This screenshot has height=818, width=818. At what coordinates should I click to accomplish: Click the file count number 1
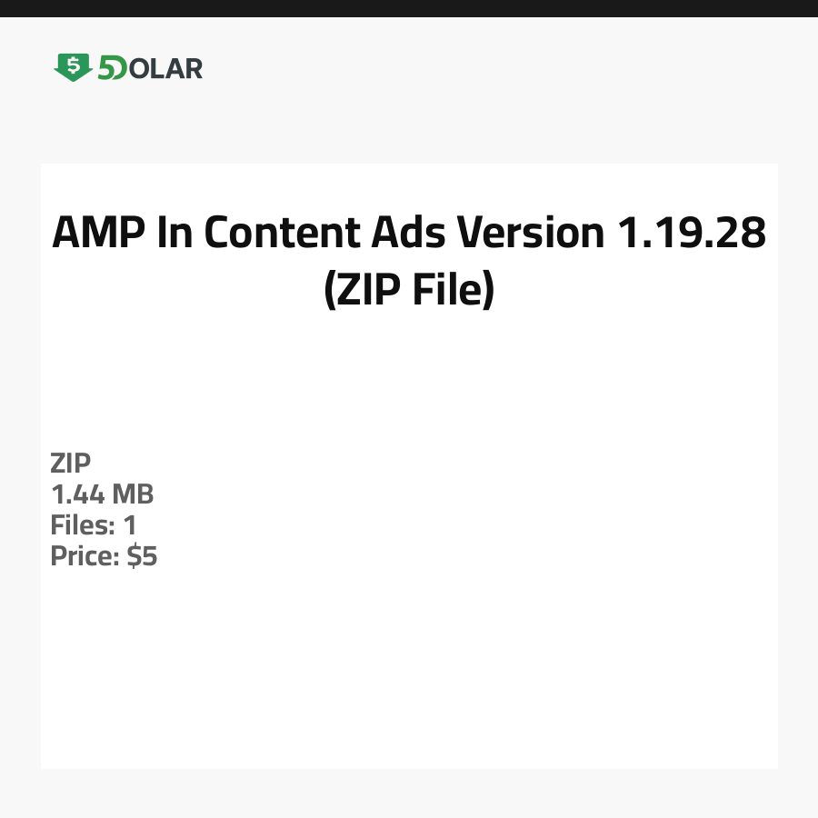[x=130, y=525]
